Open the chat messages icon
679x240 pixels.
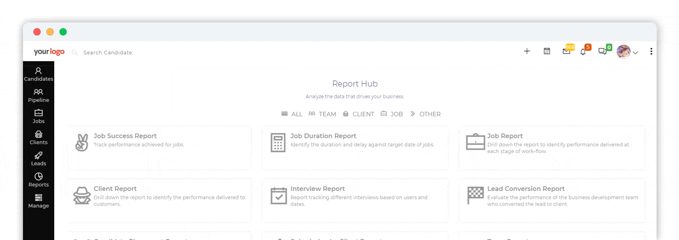coord(602,52)
